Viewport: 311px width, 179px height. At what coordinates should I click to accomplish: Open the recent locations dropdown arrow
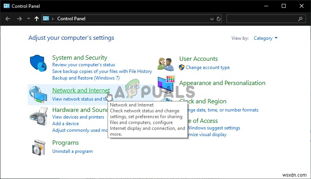click(x=28, y=18)
